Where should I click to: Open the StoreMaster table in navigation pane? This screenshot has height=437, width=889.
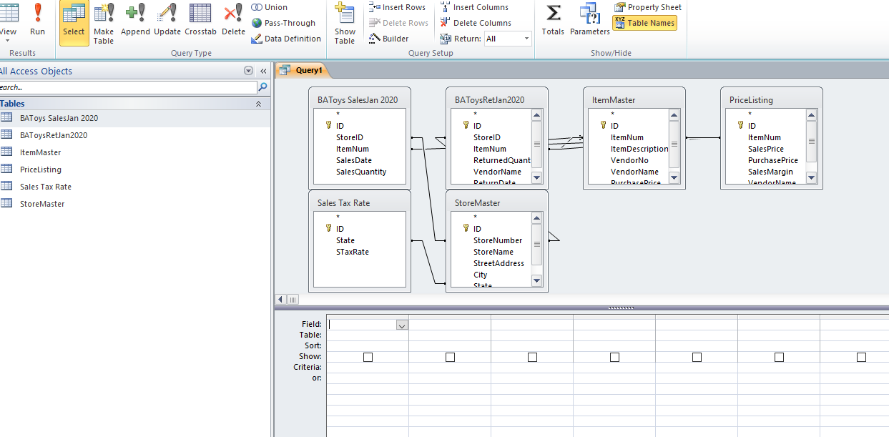pos(42,204)
